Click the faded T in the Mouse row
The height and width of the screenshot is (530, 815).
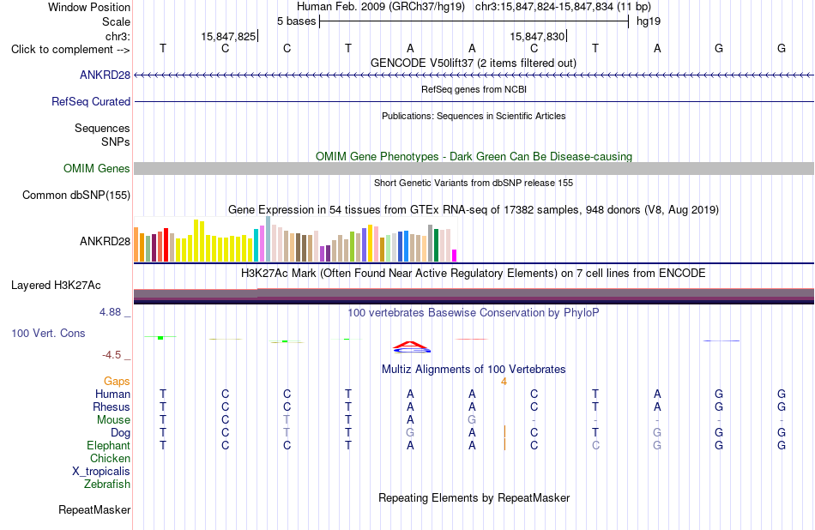point(287,419)
